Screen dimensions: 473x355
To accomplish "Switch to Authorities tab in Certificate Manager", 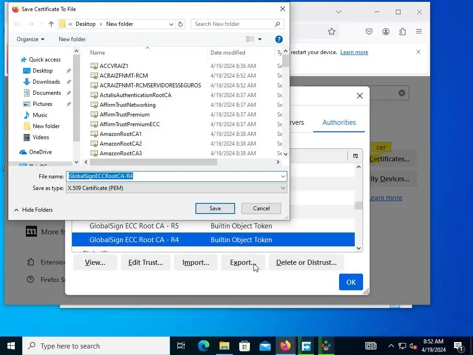I will [339, 122].
